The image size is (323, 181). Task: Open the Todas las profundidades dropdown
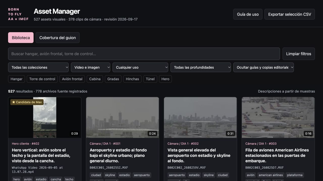pyautogui.click(x=201, y=67)
